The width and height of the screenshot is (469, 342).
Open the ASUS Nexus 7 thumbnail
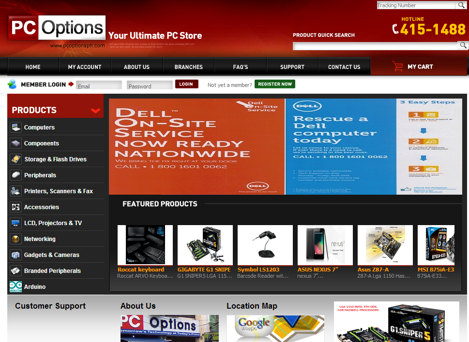[325, 245]
